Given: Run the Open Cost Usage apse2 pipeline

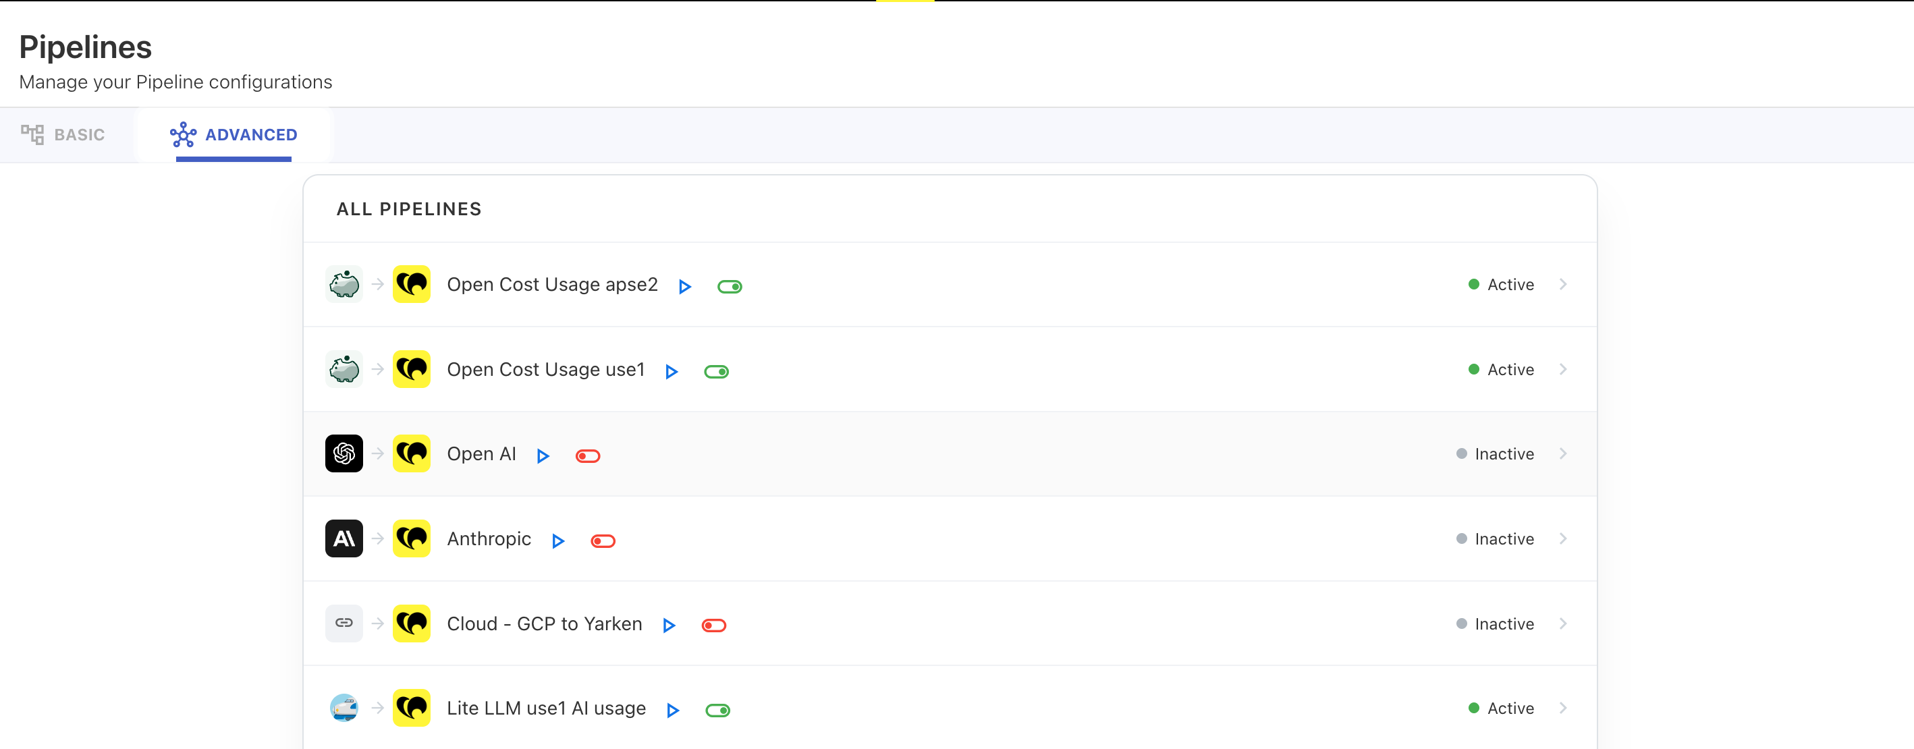Looking at the screenshot, I should (685, 286).
